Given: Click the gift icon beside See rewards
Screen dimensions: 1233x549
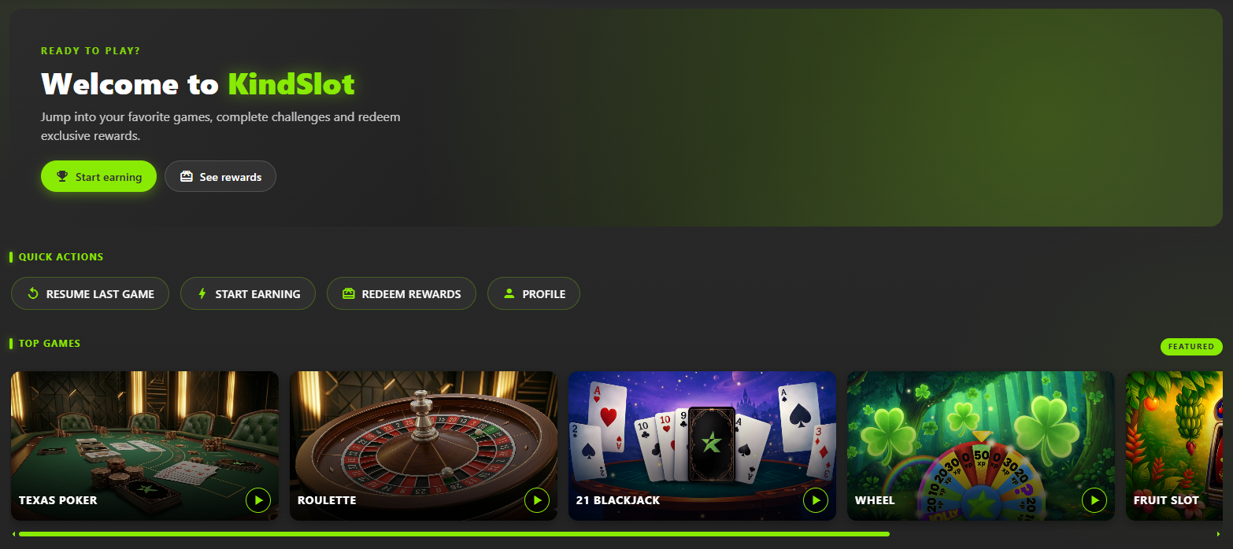Looking at the screenshot, I should (x=187, y=176).
